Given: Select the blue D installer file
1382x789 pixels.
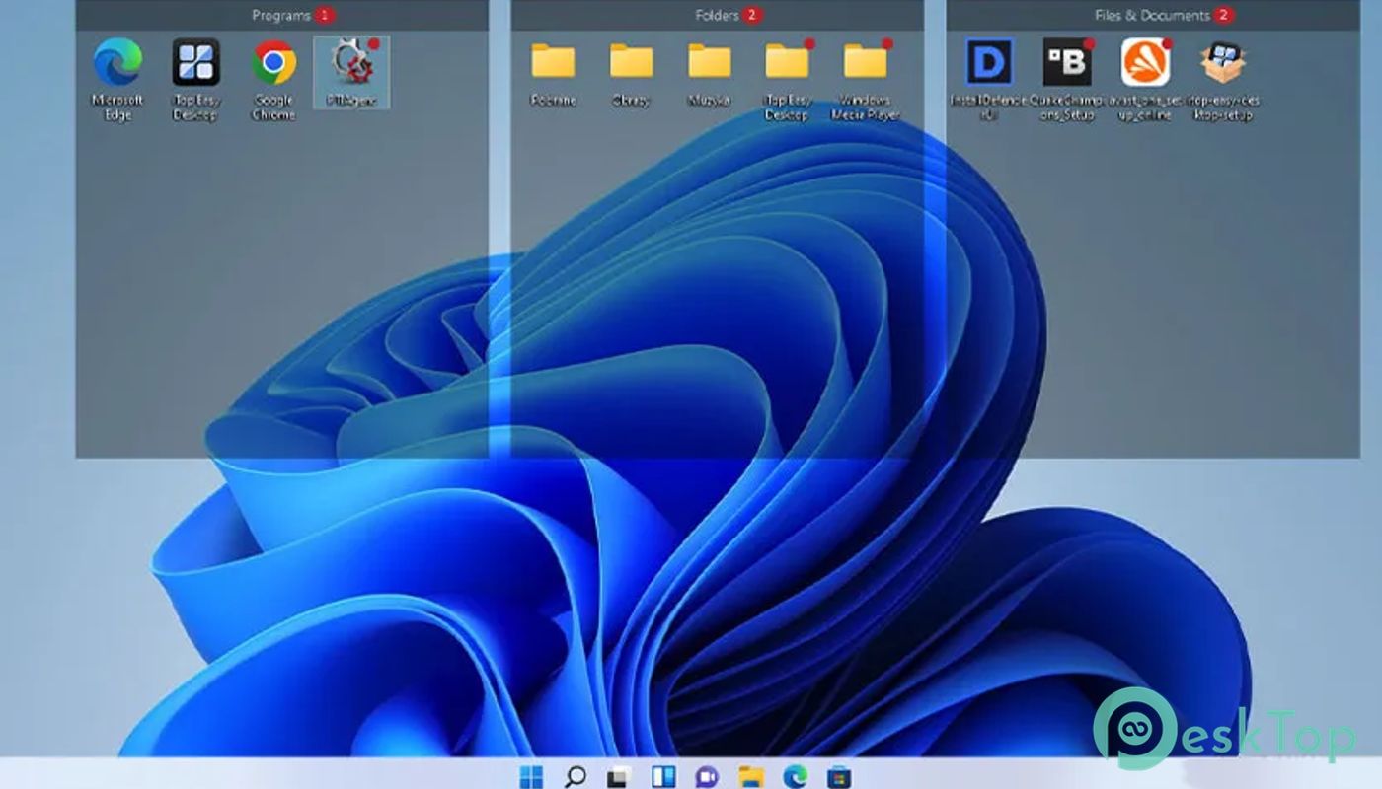Looking at the screenshot, I should [989, 63].
